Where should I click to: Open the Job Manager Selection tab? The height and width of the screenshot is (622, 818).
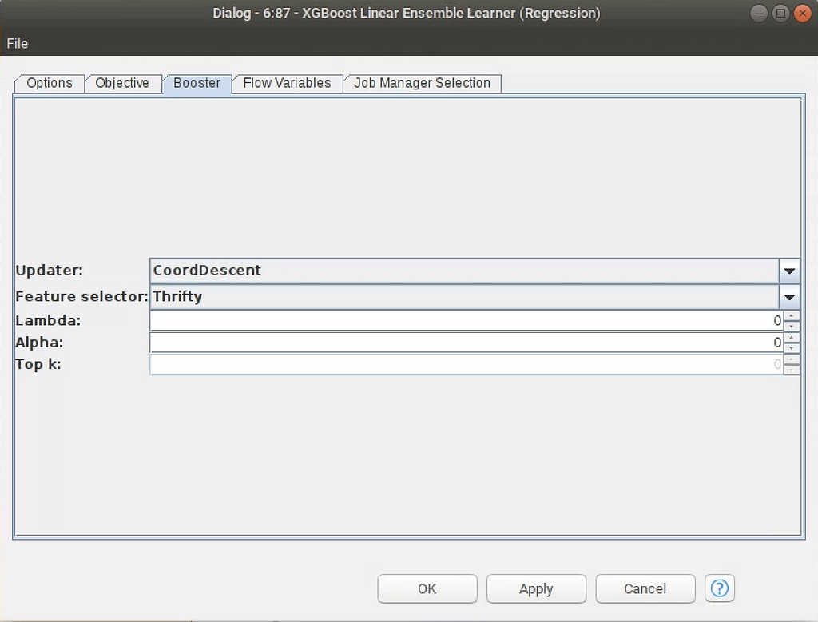[x=422, y=83]
